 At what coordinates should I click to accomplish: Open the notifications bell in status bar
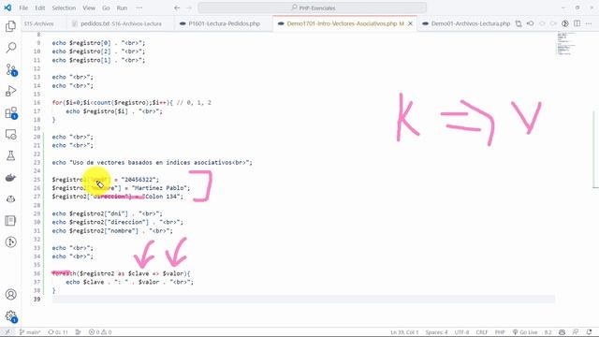[x=589, y=332]
